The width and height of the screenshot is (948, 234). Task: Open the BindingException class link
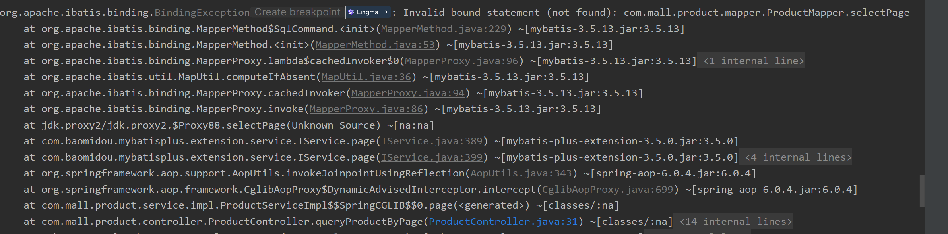(202, 13)
